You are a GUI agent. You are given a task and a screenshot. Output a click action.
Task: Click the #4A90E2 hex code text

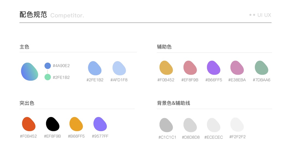click(x=61, y=66)
